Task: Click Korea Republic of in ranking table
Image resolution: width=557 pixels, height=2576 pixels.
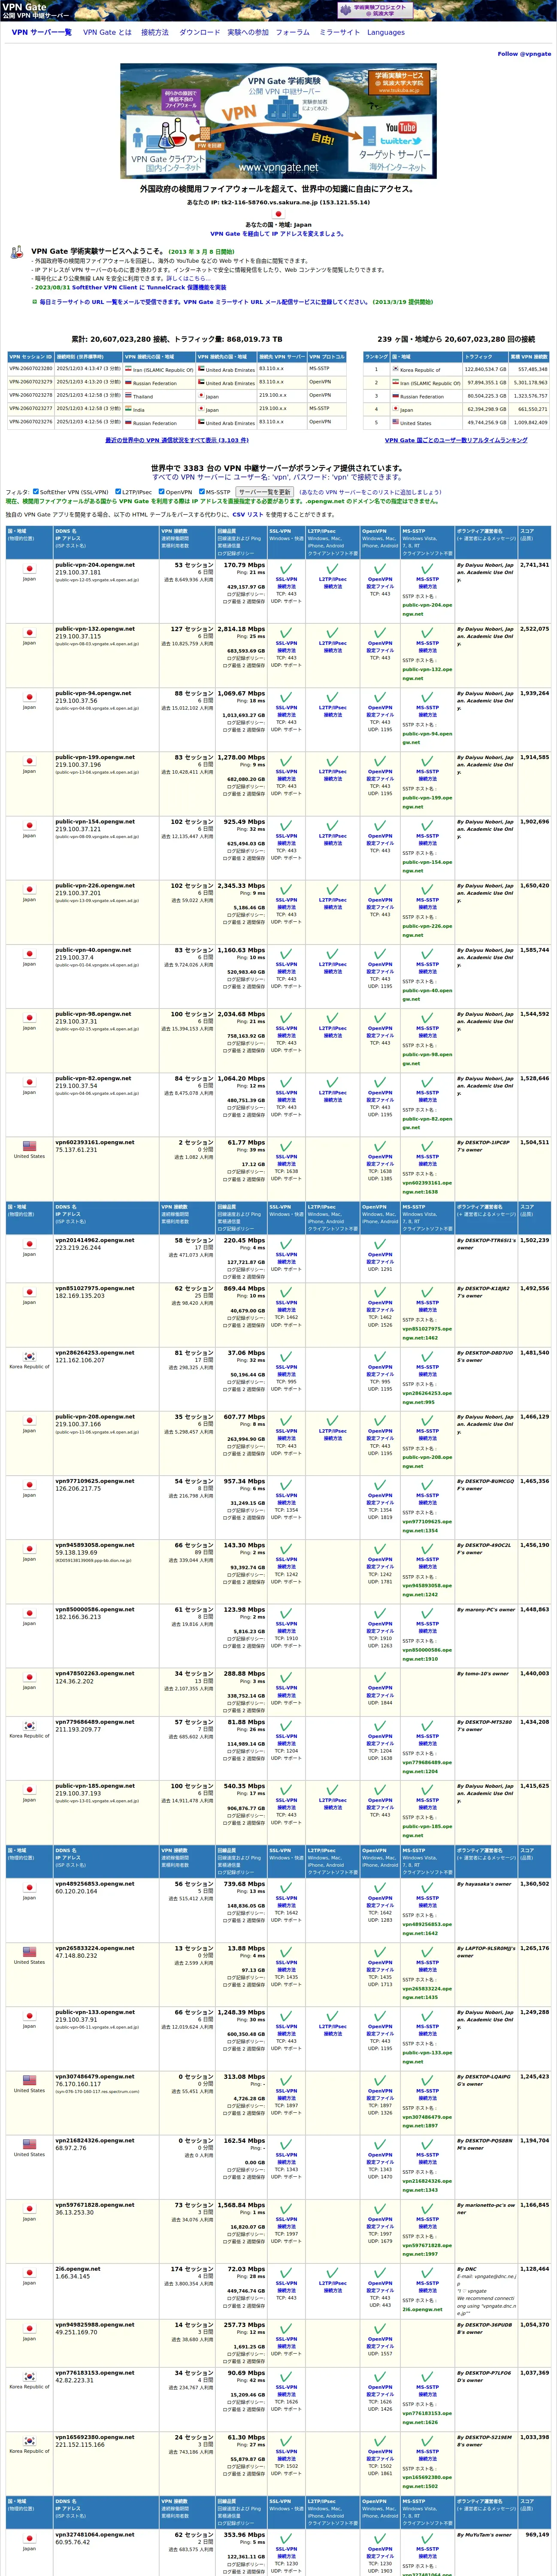Action: click(x=420, y=370)
